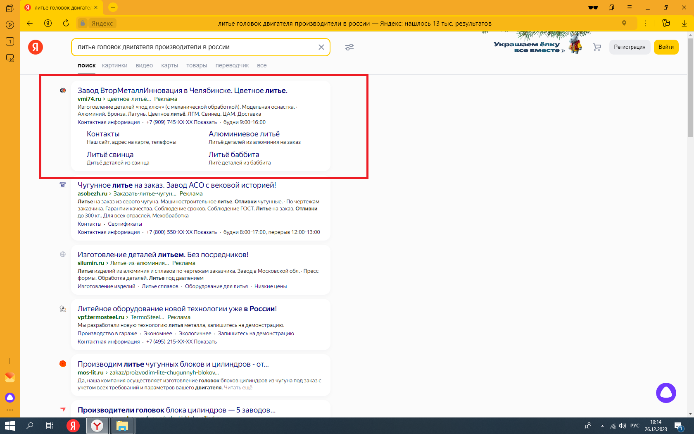
Task: Open the vmi74.ru site link
Action: 89,99
